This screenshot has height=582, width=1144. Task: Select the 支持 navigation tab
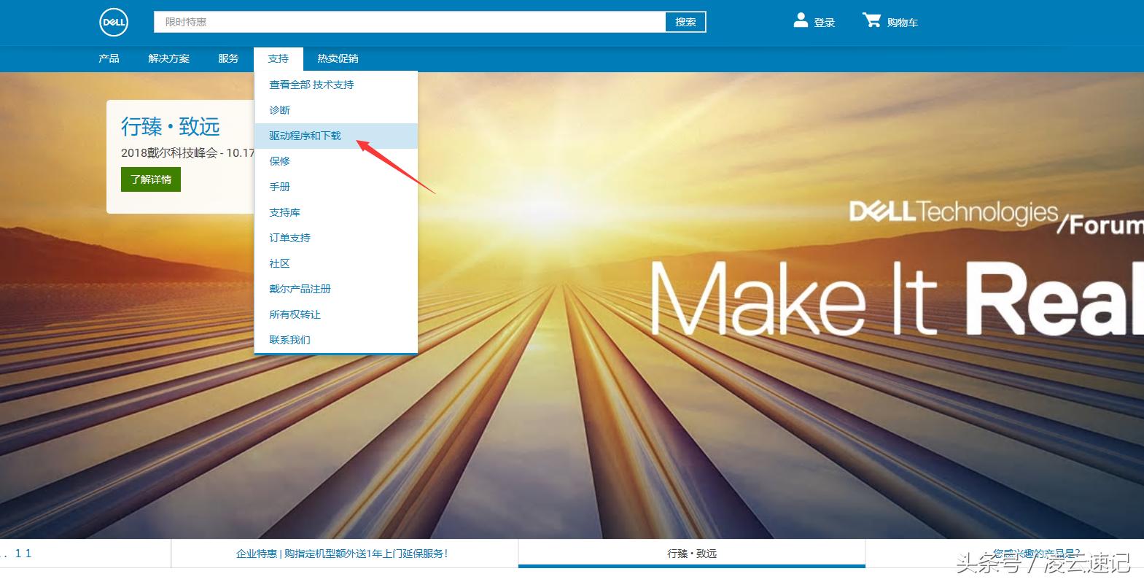point(278,58)
